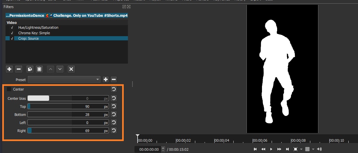Remove the selected filter with minus button
358x153 pixels.
19,69
